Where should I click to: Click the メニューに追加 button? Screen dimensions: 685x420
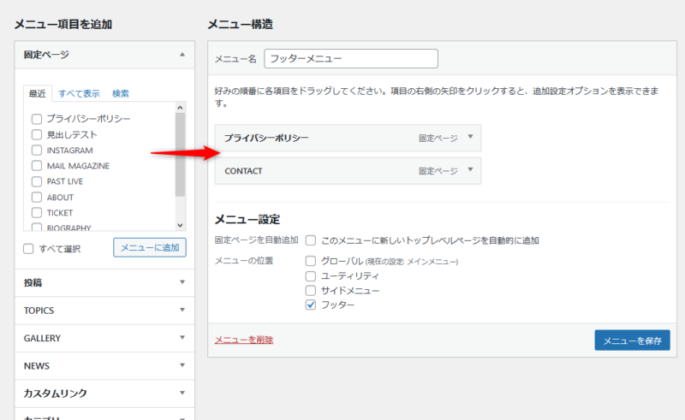(x=149, y=248)
